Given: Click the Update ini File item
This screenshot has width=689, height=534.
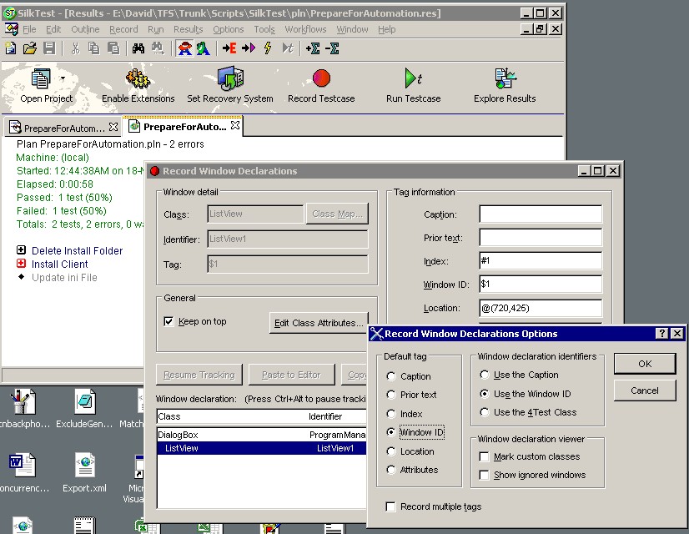Looking at the screenshot, I should click(x=64, y=277).
